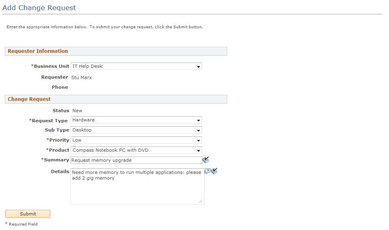Run spell check on the Summary field
Screen dimensions: 389x230
click(x=205, y=160)
